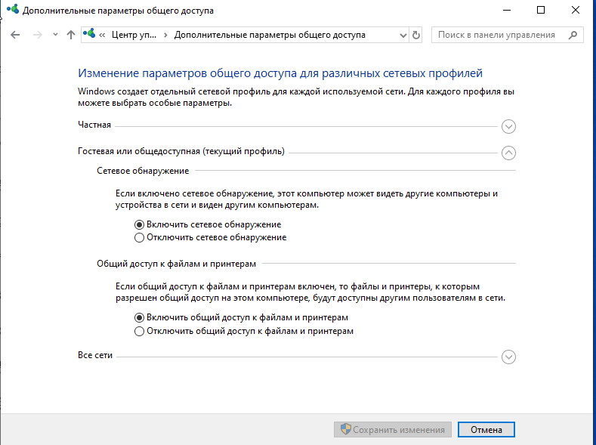Screen dimensions: 596x445
Task: Open the address bar history dropdown
Action: 403,36
